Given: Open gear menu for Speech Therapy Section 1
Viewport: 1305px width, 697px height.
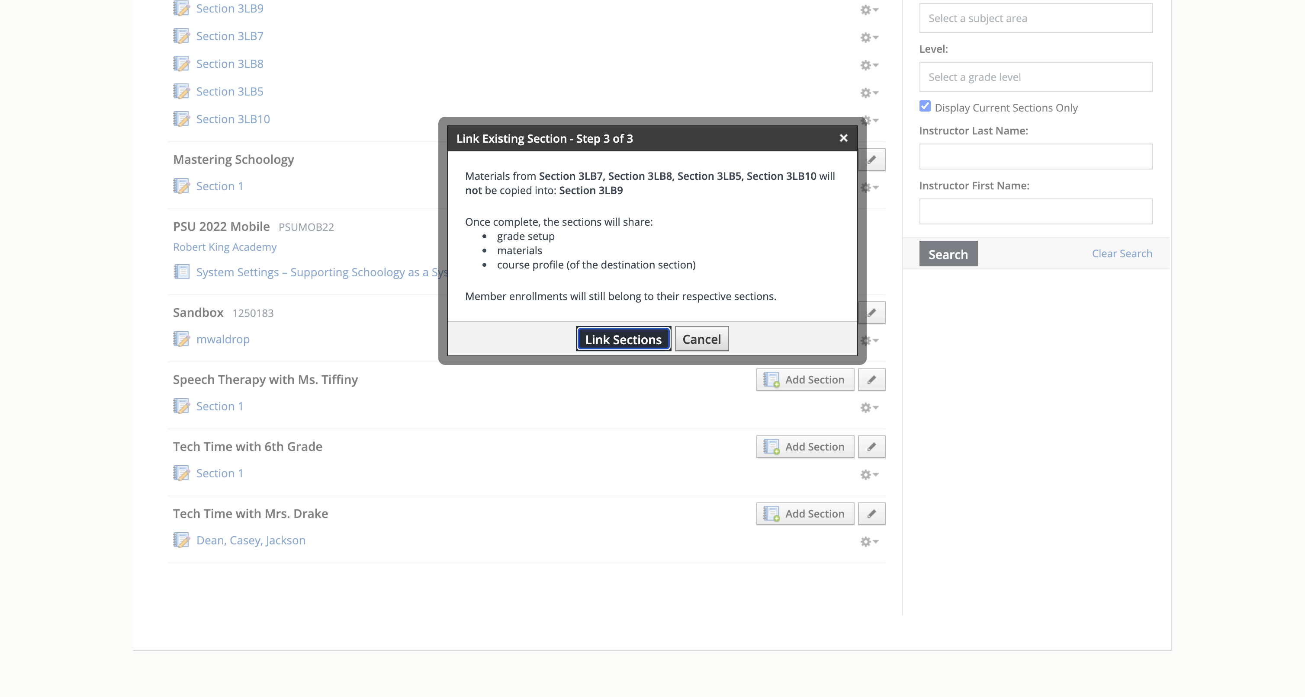Looking at the screenshot, I should [869, 407].
